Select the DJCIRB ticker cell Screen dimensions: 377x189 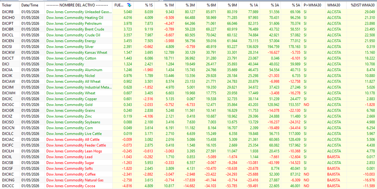click(x=7, y=12)
